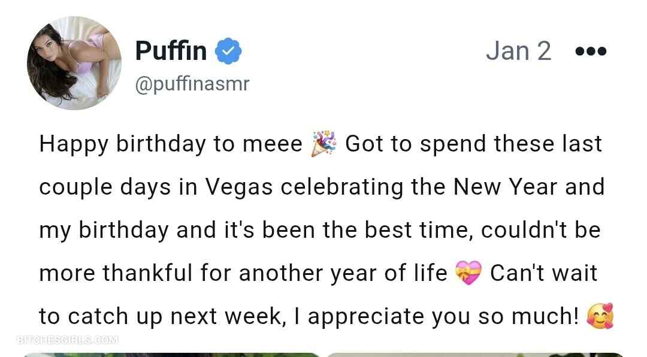The width and height of the screenshot is (647, 357).
Task: Click the word "Vegas" in the post
Action: 239,187
